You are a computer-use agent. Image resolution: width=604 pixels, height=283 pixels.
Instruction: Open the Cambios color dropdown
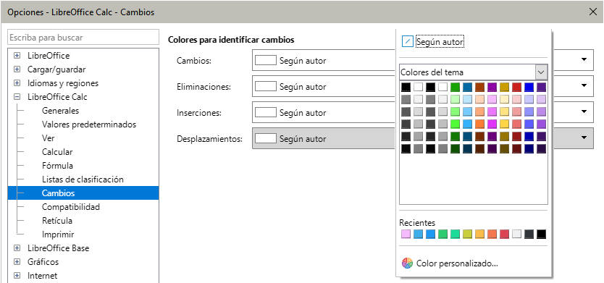tap(584, 60)
